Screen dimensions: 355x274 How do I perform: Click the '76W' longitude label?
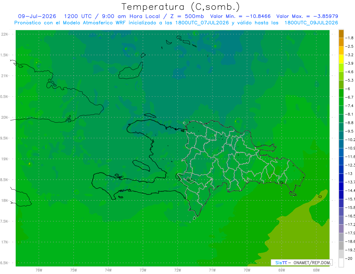(39, 270)
